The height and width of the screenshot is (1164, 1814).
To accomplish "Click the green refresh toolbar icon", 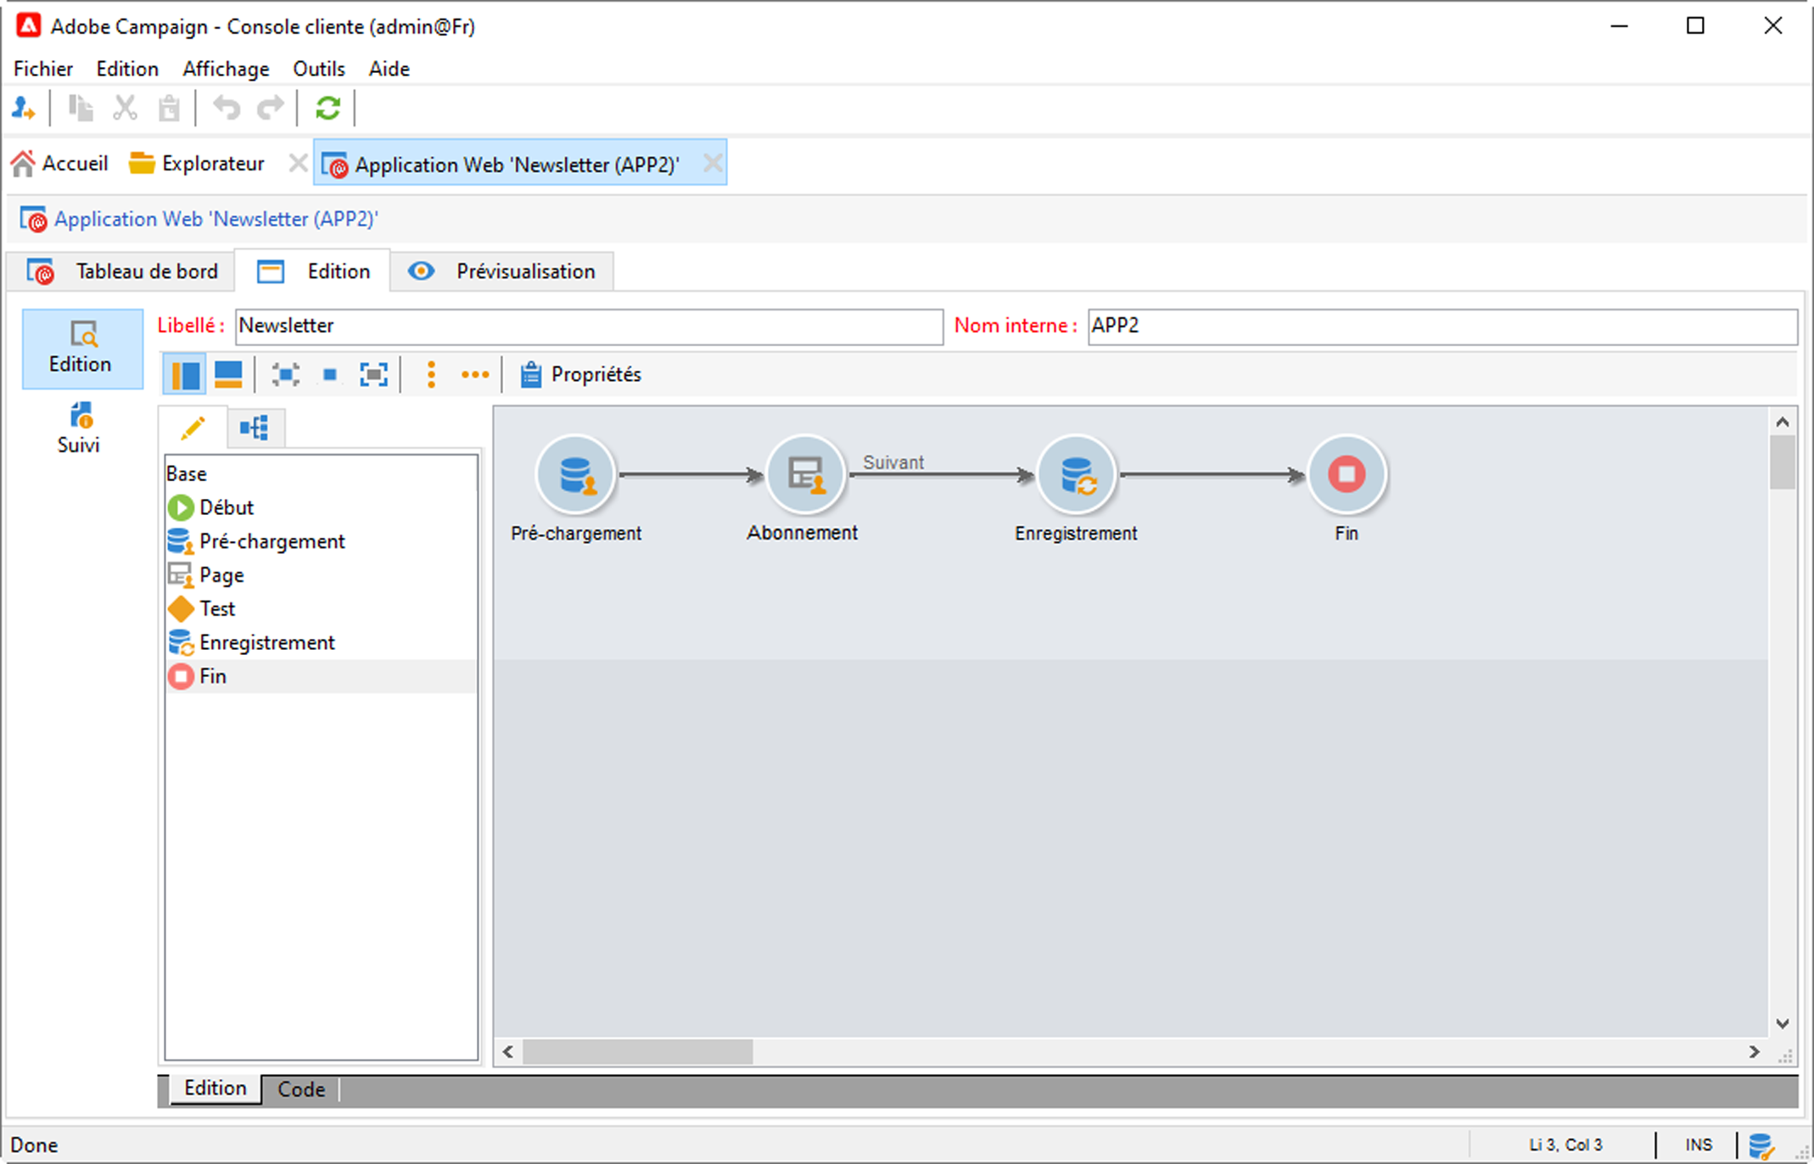I will (328, 109).
